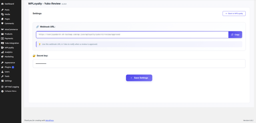This screenshot has height=123, width=256.
Task: Click the Save Settings button
Action: 139,78
